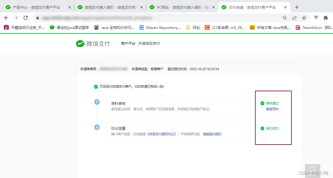
Task: Open (21条消息) m0_58 bookmark
Action: click(x=225, y=27)
